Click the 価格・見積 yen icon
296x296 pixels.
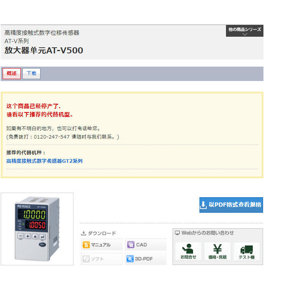pos(218,251)
